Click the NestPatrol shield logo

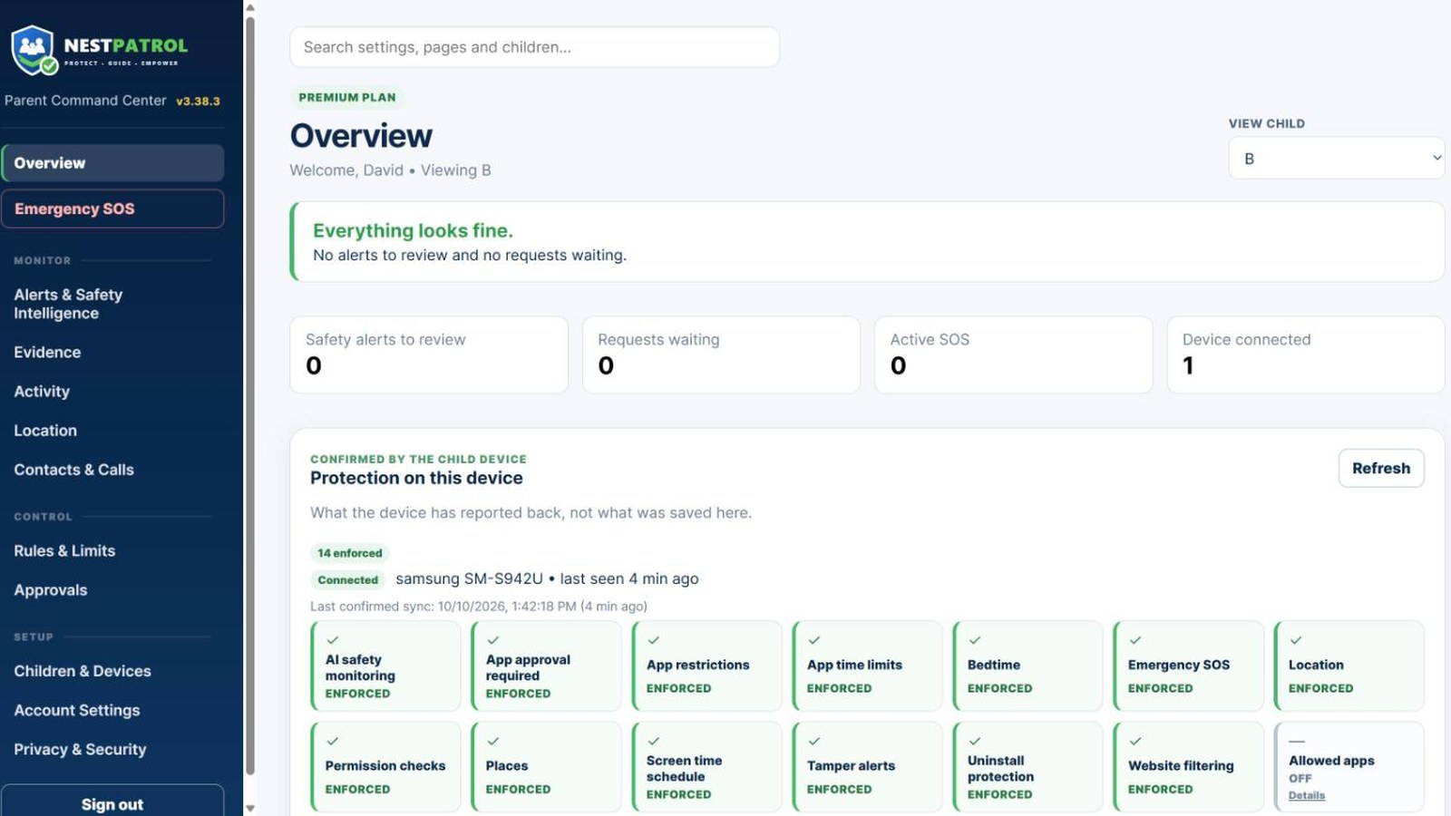tap(34, 50)
